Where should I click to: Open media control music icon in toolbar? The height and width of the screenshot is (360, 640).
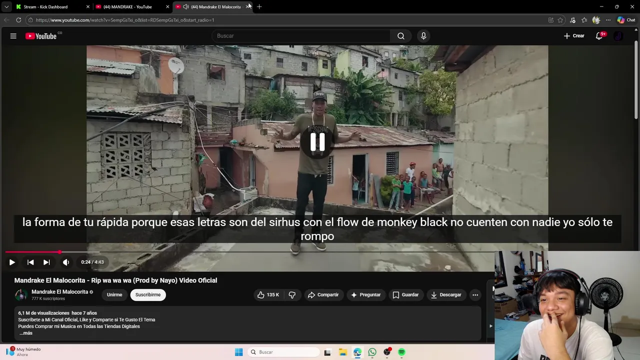coord(572,20)
